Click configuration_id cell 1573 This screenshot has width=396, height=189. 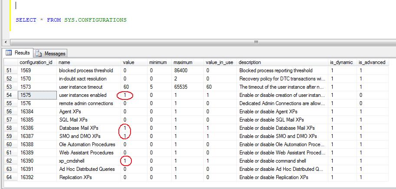tap(37, 87)
